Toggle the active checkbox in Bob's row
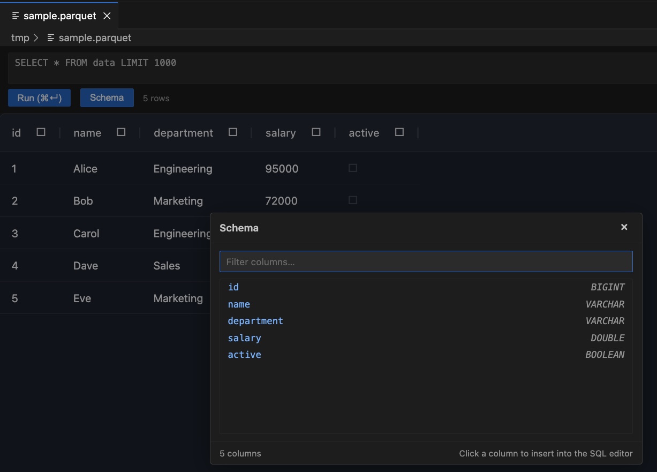 tap(352, 200)
